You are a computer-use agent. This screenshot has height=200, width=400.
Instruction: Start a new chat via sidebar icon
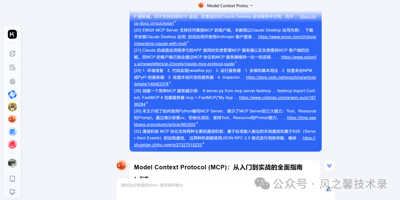(12, 53)
